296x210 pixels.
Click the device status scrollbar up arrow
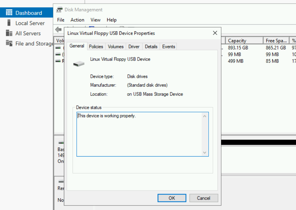pos(205,116)
